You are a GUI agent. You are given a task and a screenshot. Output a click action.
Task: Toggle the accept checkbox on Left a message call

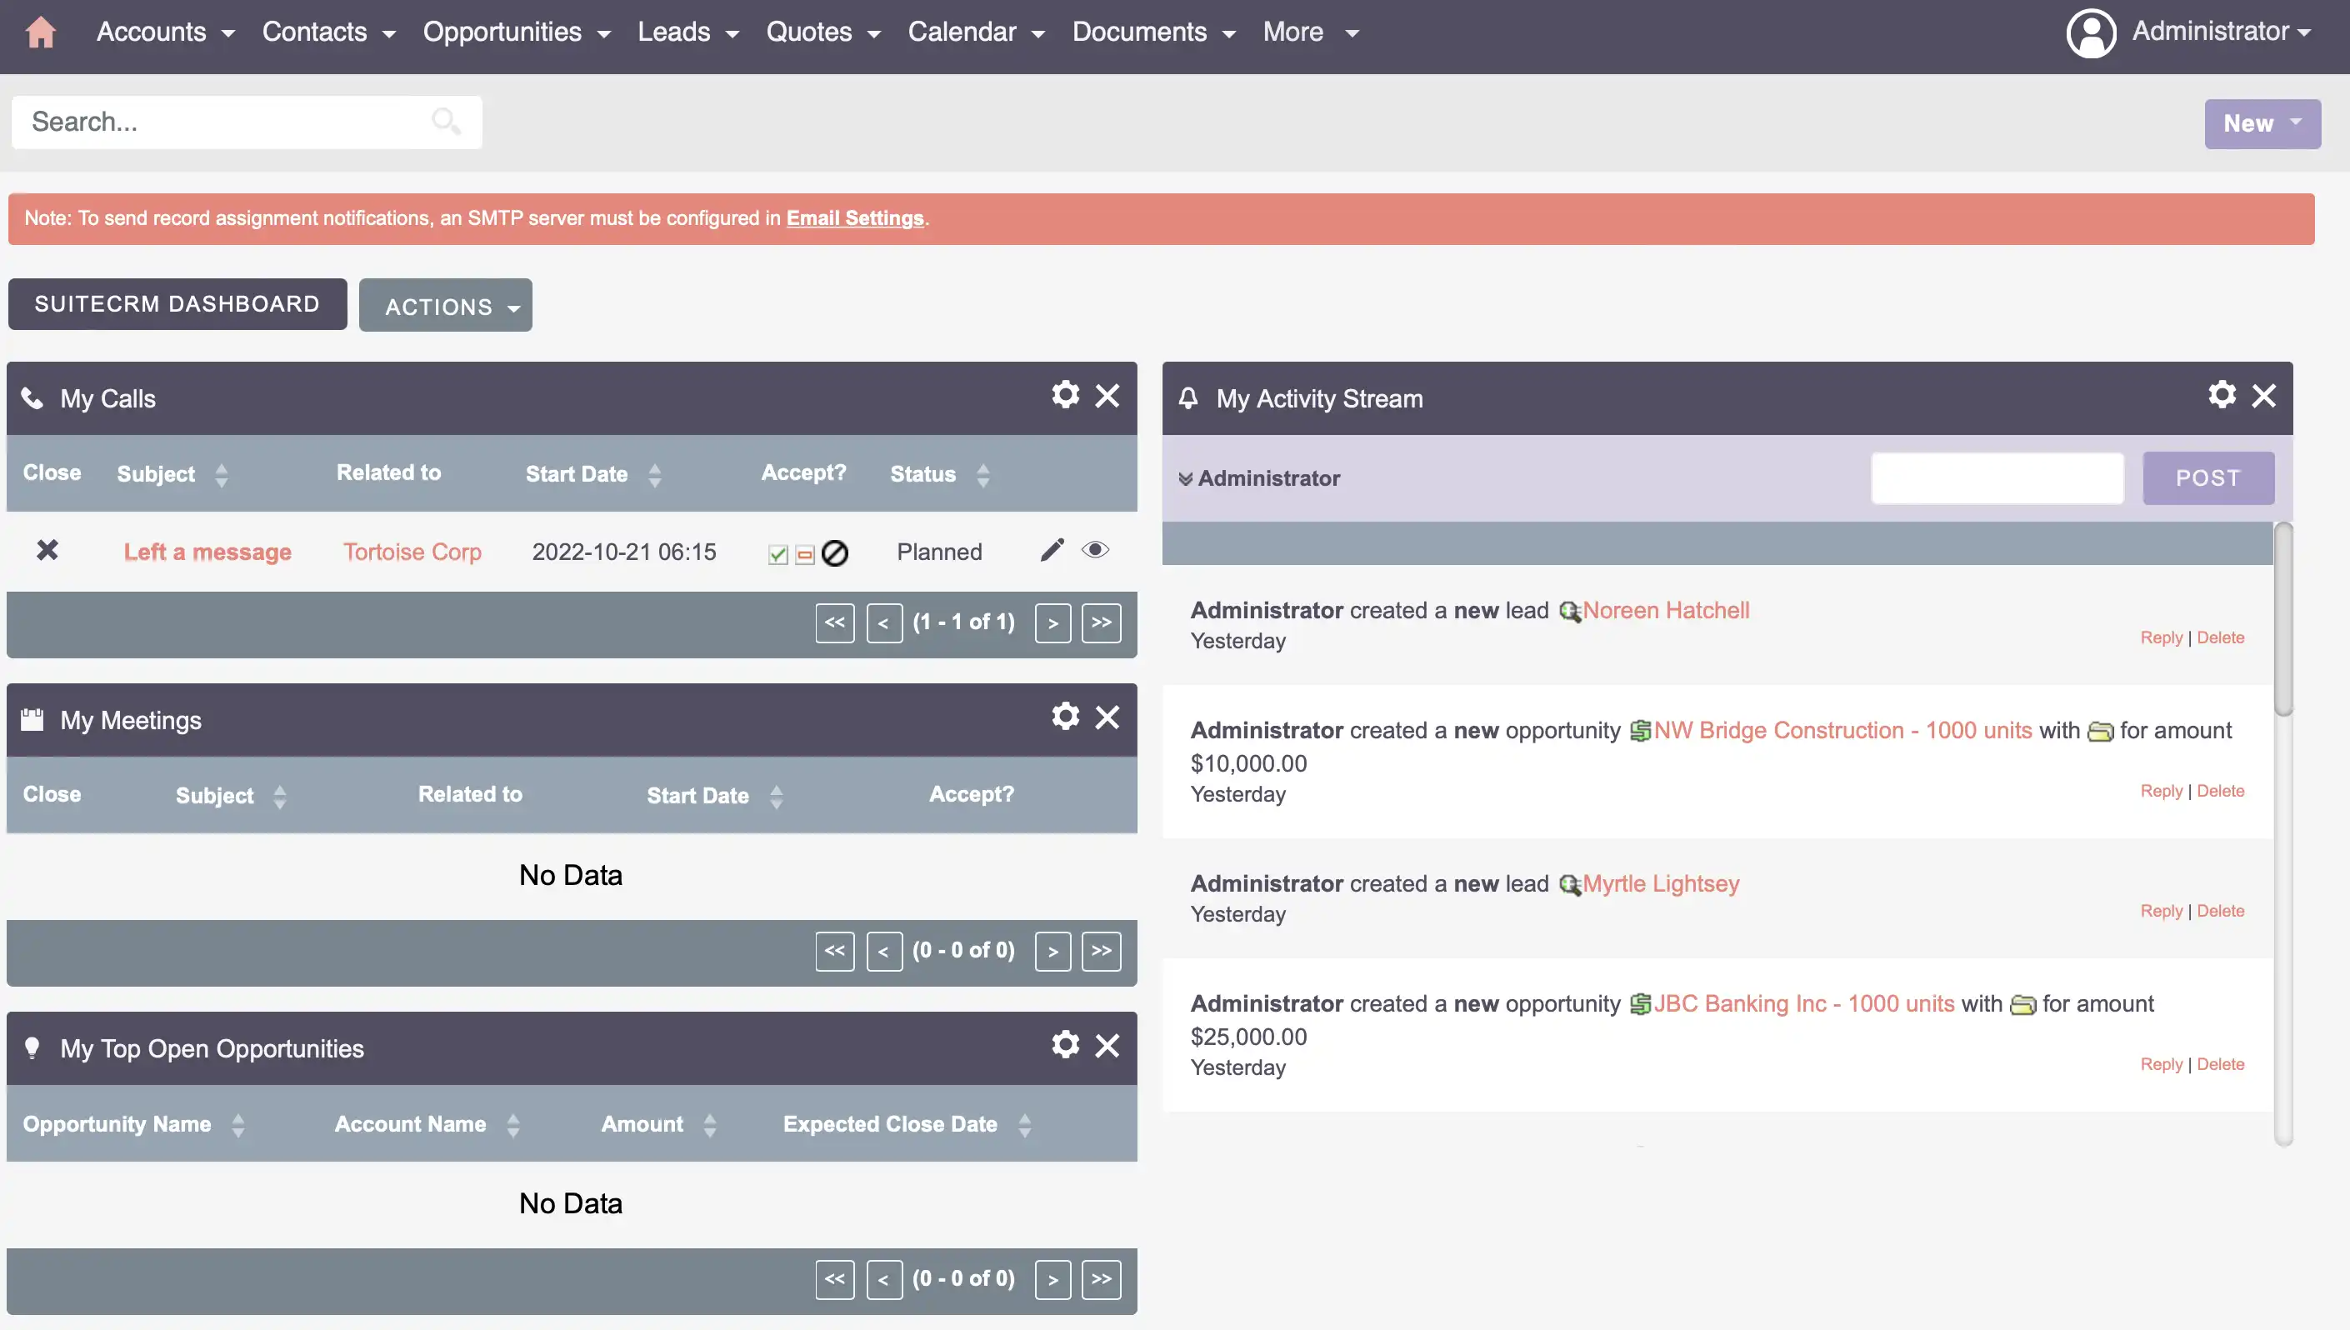point(778,552)
